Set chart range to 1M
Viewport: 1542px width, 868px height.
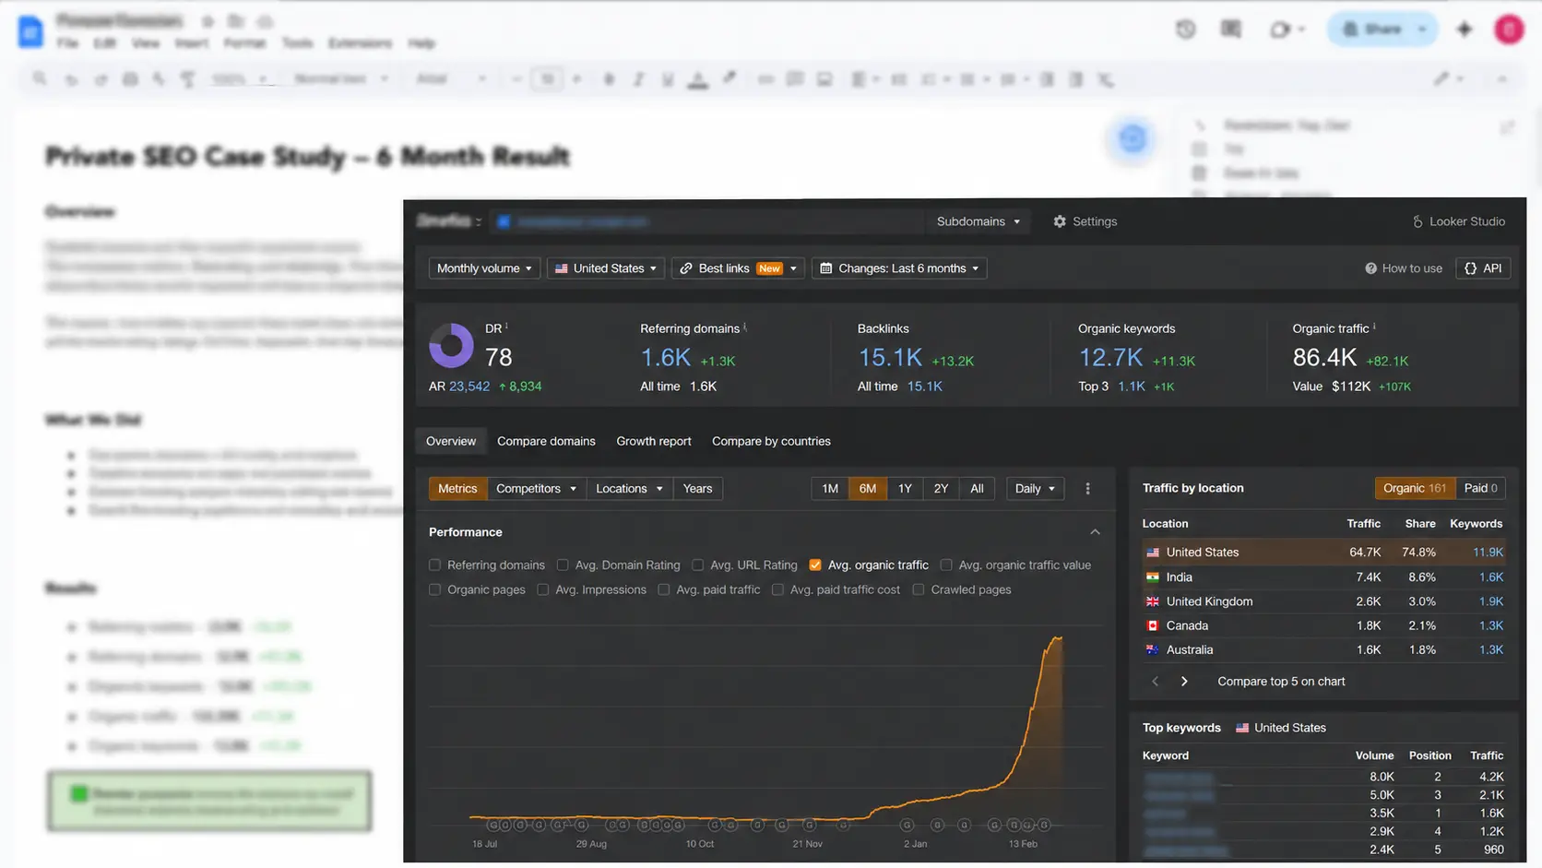pyautogui.click(x=830, y=489)
